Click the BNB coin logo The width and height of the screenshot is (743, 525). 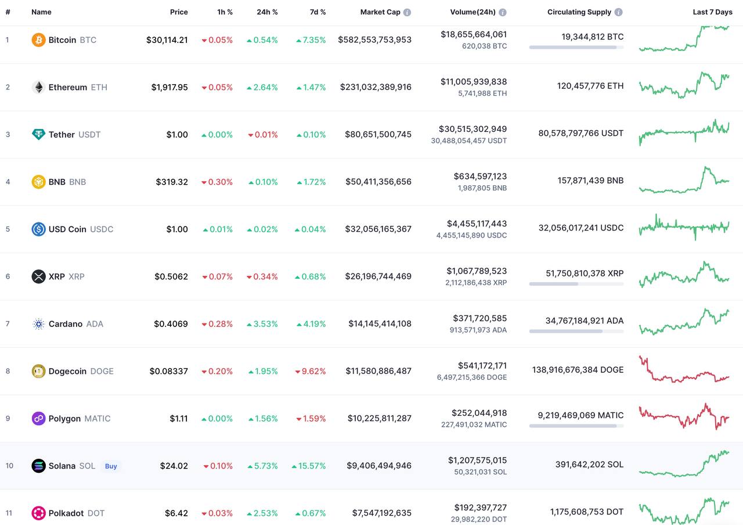[x=38, y=182]
